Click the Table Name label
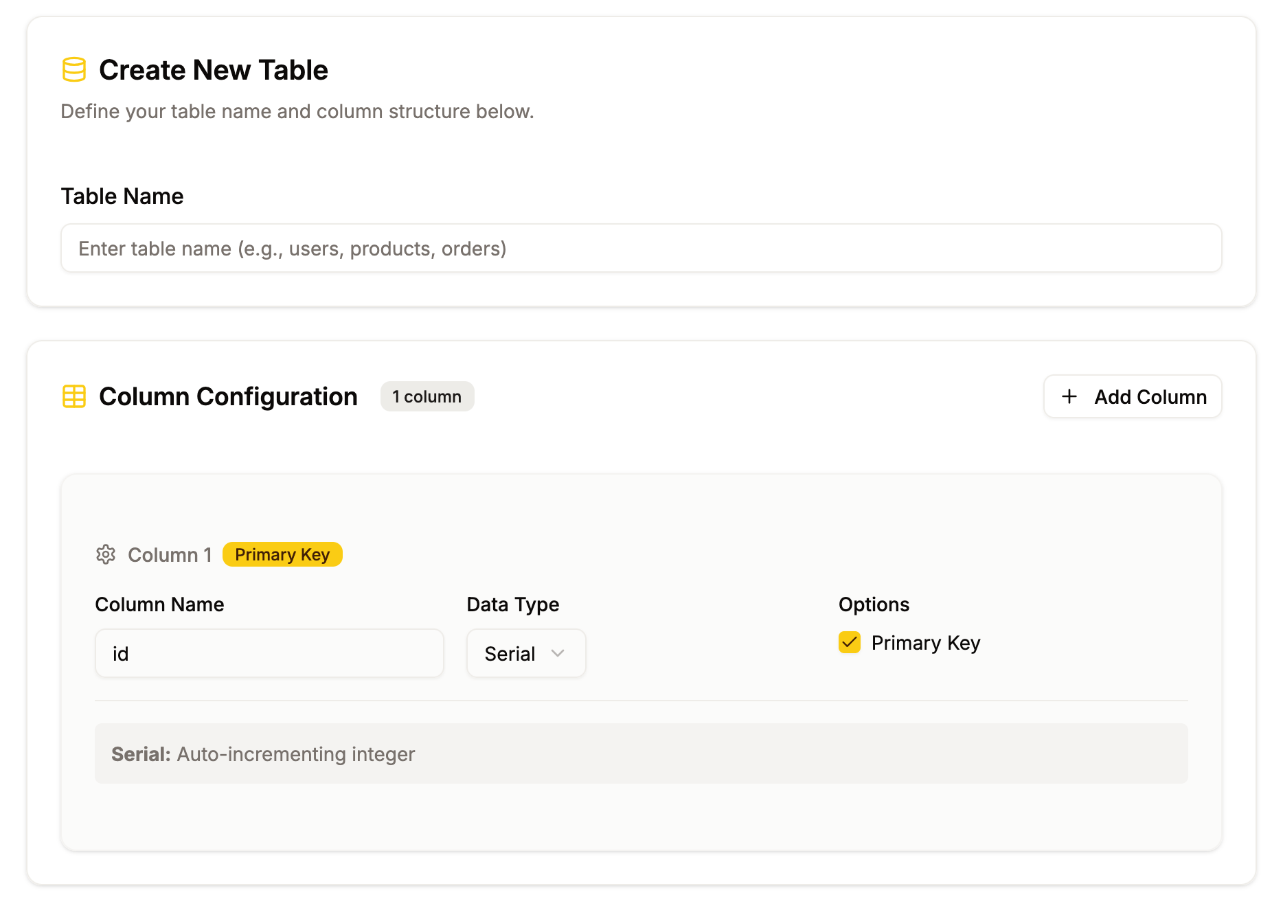This screenshot has width=1283, height=897. (122, 196)
